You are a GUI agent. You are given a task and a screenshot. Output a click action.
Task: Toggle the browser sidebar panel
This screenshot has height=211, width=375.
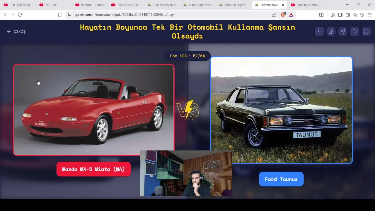340,15
